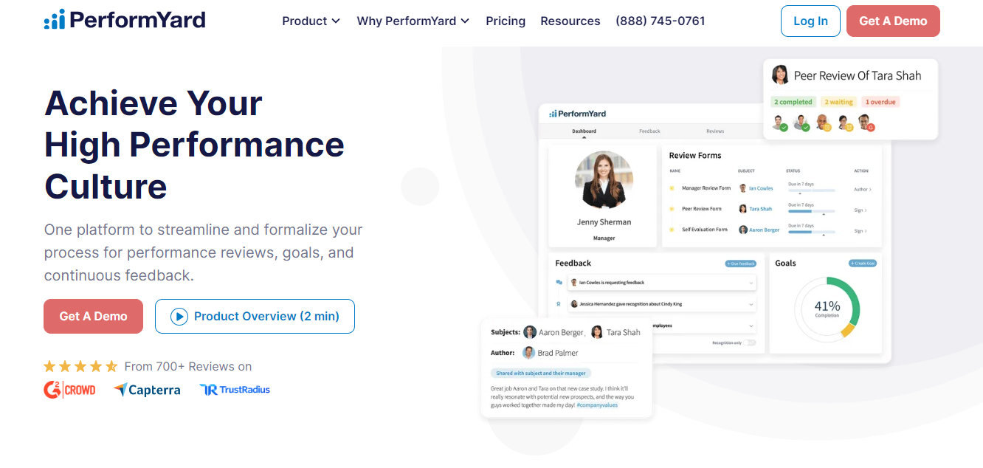The height and width of the screenshot is (468, 983).
Task: Click the green checkmark on a completed reviewer avatar
Action: (784, 128)
